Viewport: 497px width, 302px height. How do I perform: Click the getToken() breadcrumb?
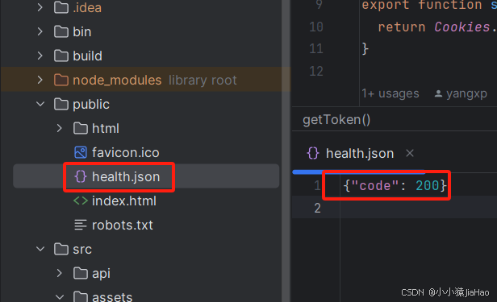pyautogui.click(x=336, y=119)
